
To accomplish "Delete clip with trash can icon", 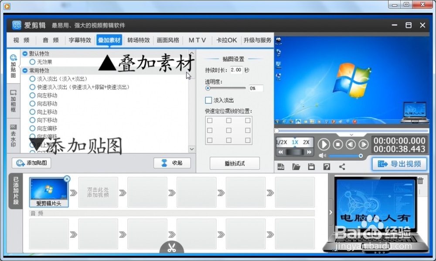I will 420,181.
